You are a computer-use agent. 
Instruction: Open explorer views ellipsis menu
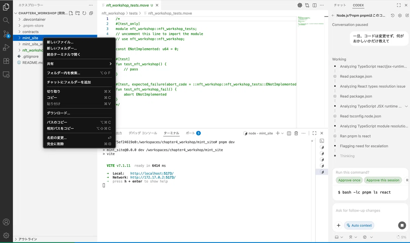(x=91, y=5)
